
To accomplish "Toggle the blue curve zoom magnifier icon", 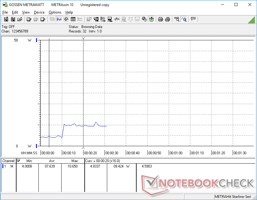I will [184, 19].
